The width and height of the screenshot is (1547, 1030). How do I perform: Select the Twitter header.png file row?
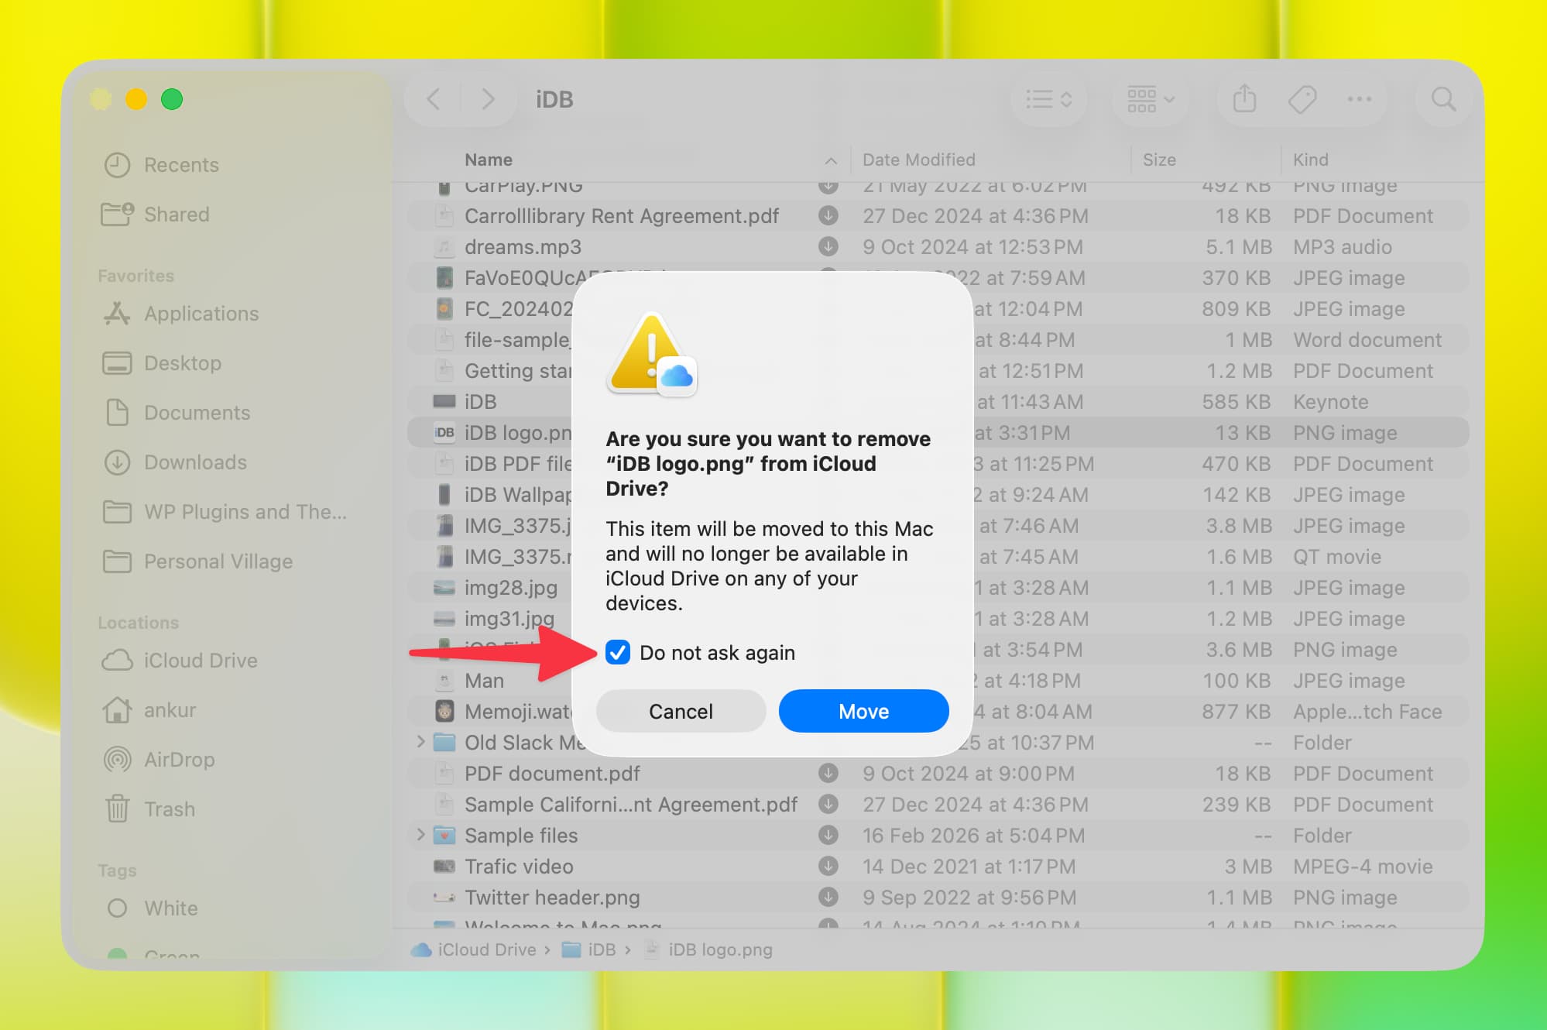pos(552,898)
